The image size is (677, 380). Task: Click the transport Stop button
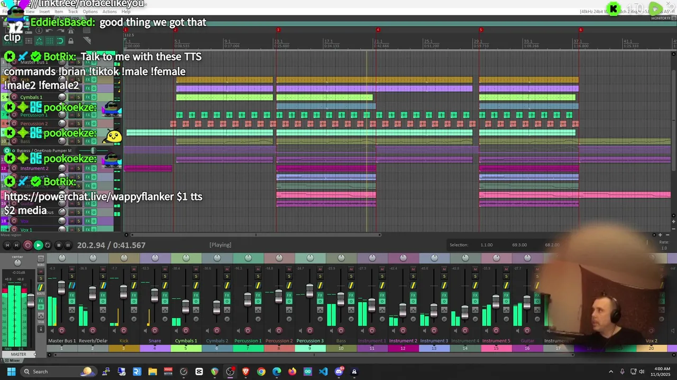59,245
